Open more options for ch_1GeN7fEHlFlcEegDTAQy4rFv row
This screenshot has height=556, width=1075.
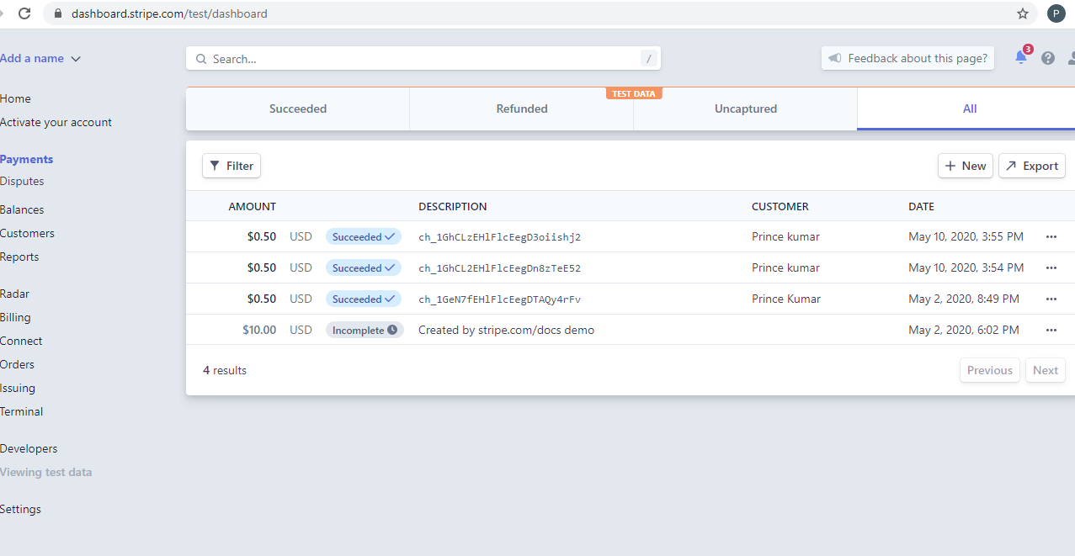[x=1051, y=299]
